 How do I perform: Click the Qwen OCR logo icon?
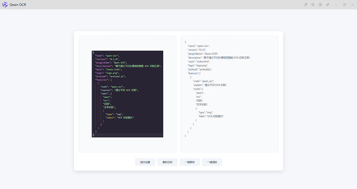tap(5, 5)
